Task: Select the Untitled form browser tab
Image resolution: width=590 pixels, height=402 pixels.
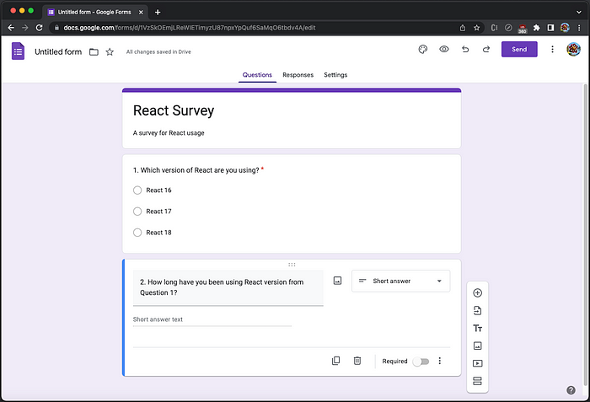Action: click(x=94, y=12)
